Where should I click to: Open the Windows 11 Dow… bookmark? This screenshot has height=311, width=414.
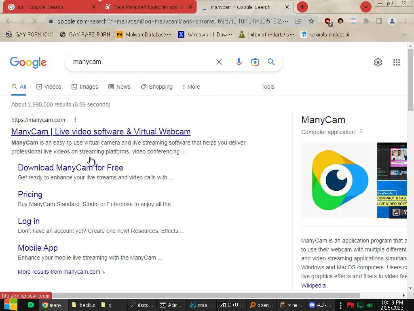(205, 35)
